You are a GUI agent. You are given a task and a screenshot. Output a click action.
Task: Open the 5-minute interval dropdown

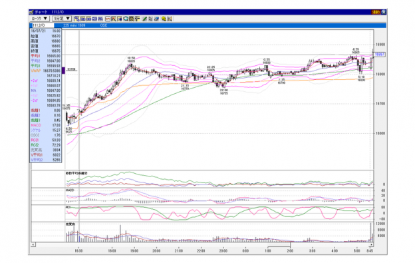tap(62, 19)
